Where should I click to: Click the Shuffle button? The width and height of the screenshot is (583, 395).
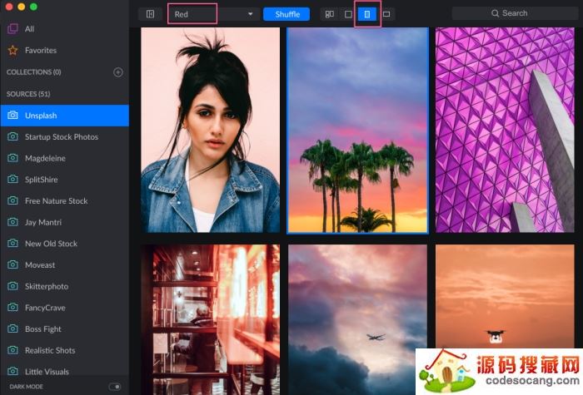coord(287,14)
